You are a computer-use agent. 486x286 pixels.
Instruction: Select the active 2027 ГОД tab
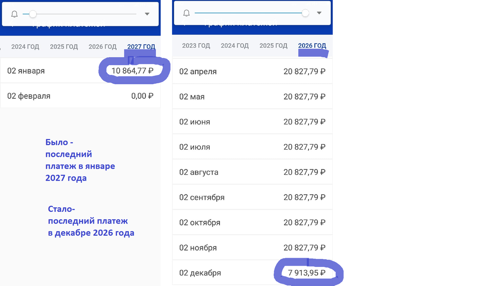(141, 46)
